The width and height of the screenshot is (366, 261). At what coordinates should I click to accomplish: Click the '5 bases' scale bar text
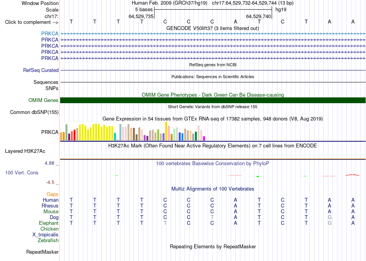click(144, 10)
